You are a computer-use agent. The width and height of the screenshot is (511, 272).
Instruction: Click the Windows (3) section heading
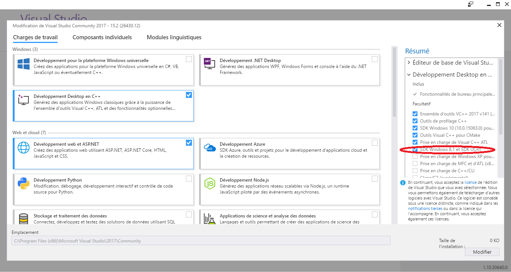[25, 49]
